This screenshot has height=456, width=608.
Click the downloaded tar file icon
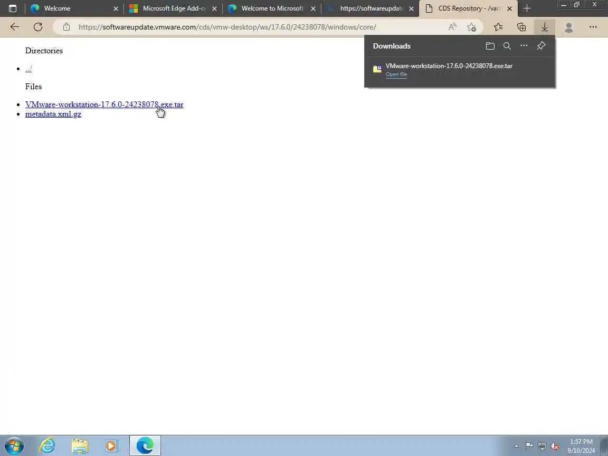point(377,69)
